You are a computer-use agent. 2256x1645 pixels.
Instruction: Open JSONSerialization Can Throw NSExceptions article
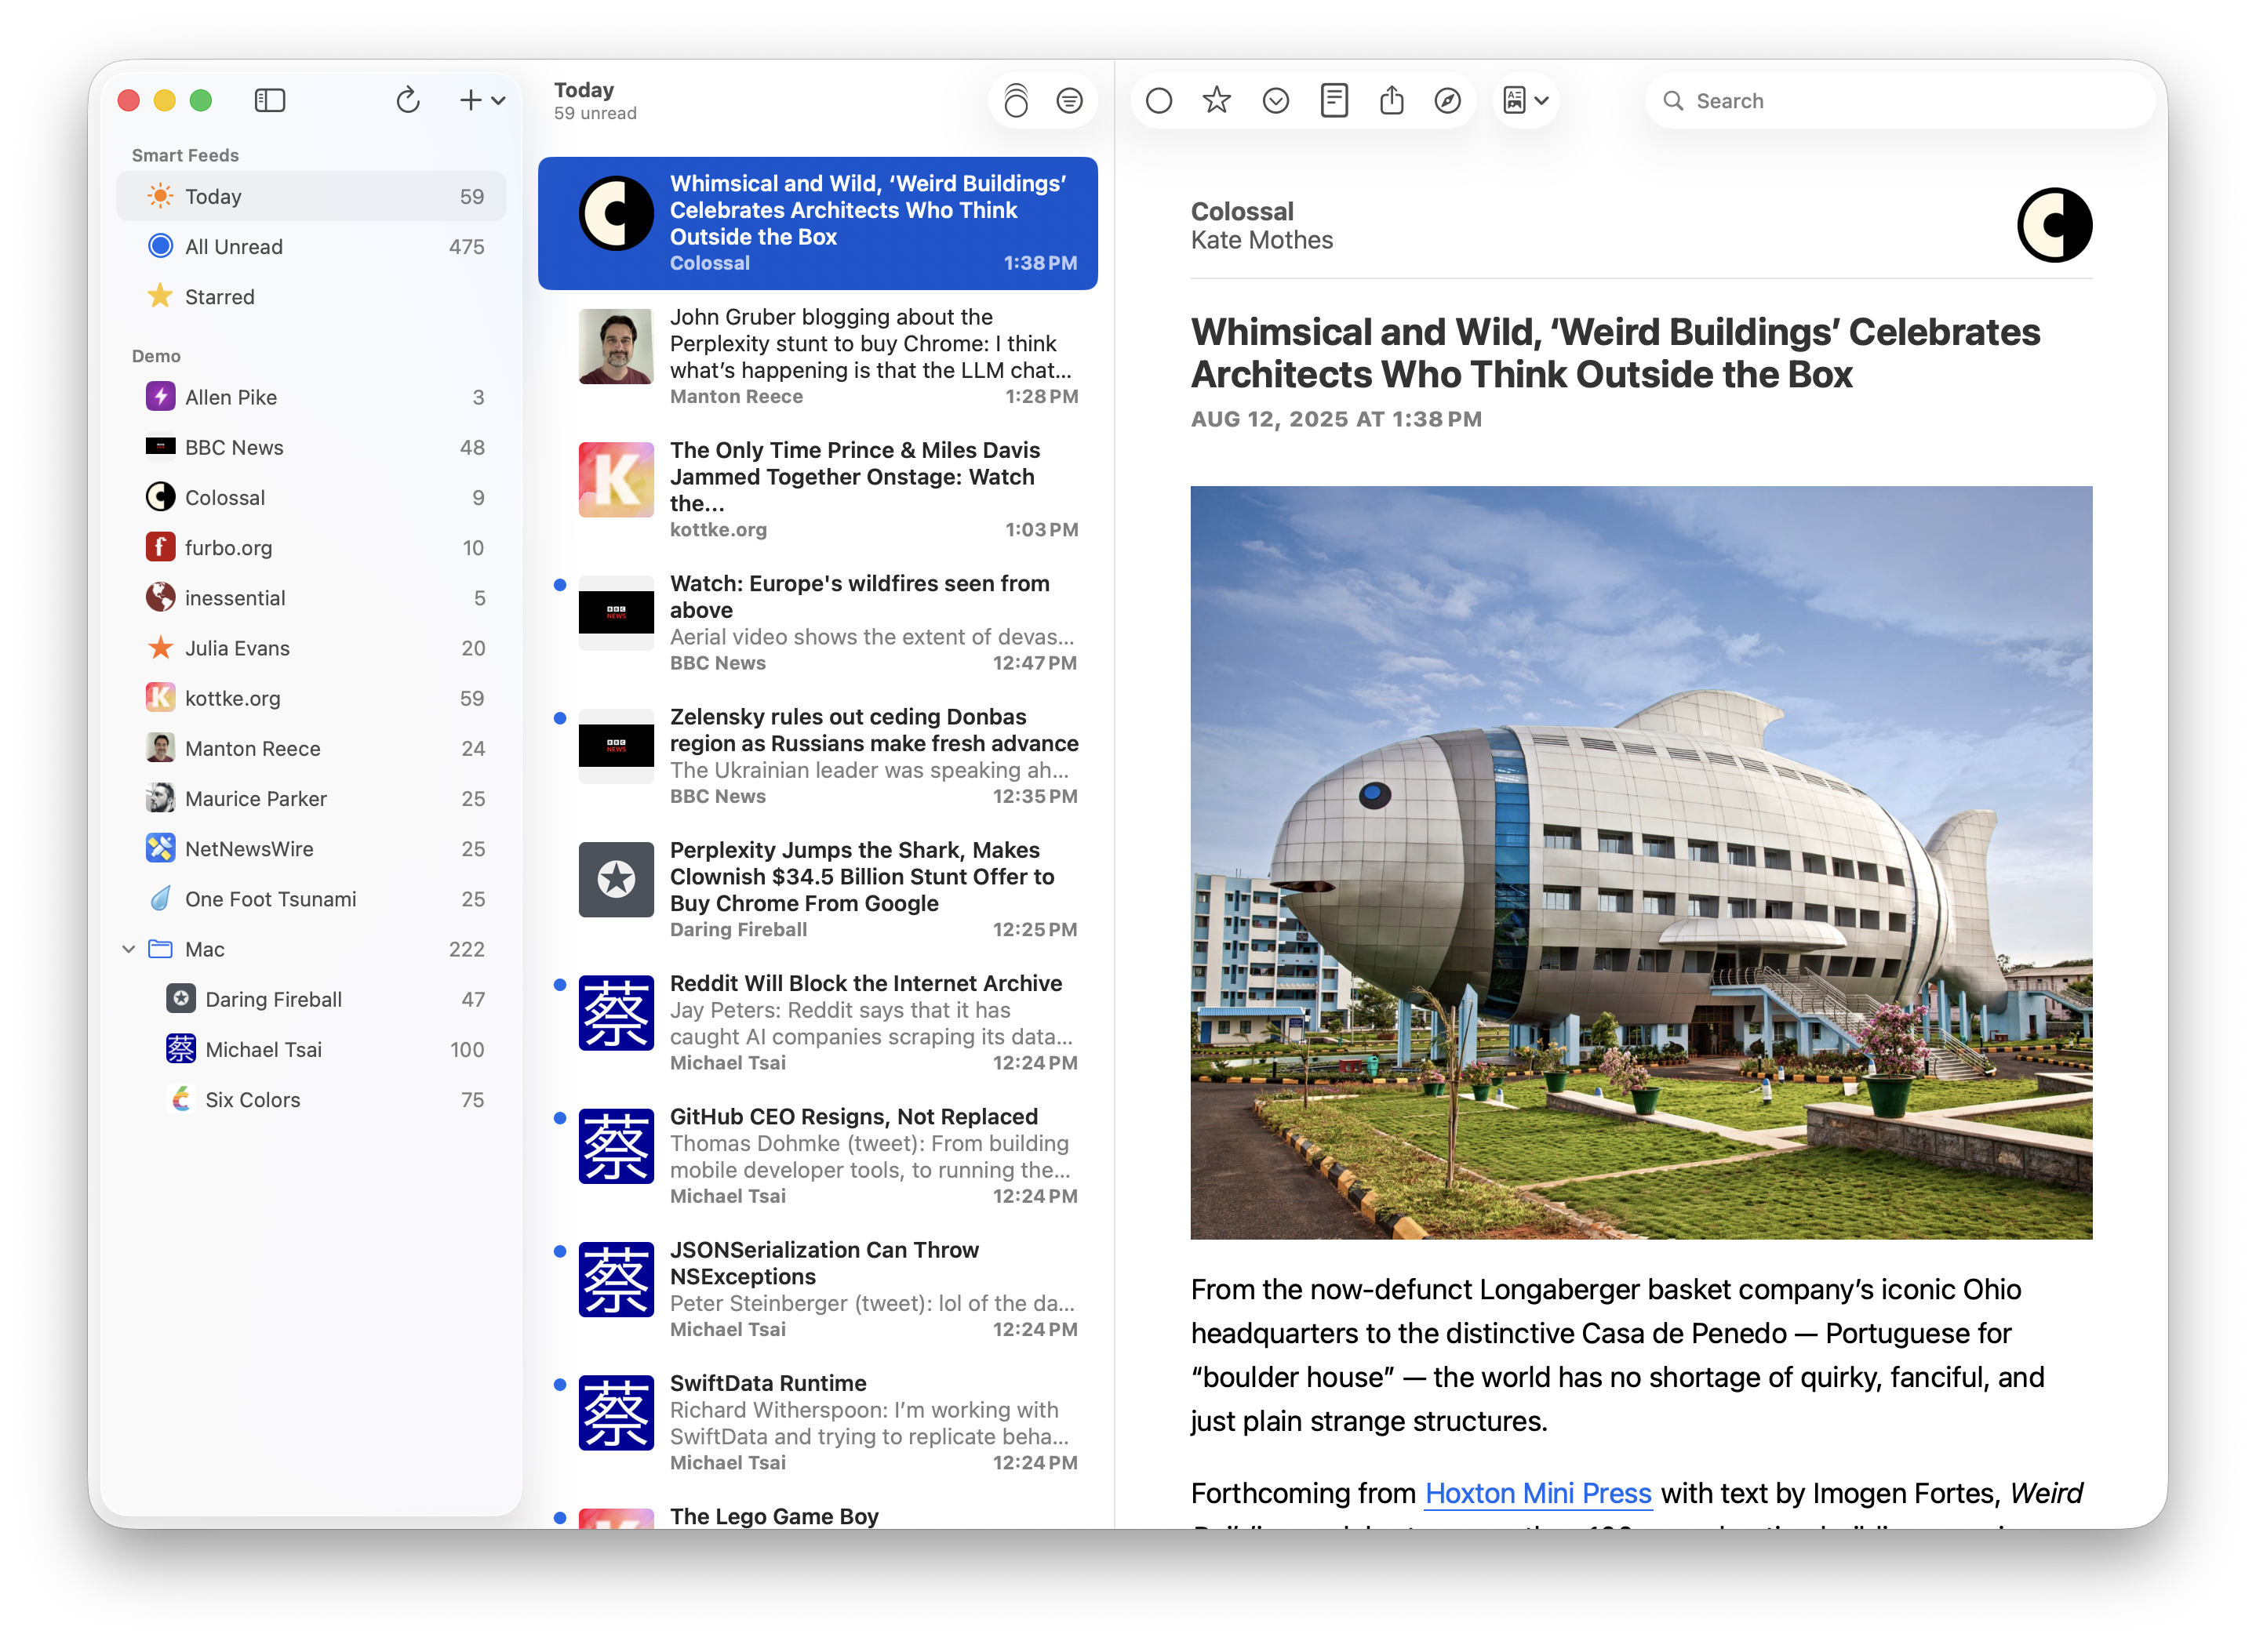click(817, 1290)
